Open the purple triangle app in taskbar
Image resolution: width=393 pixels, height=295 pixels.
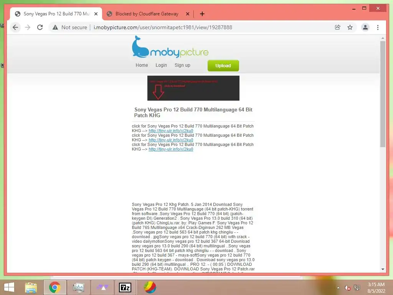coord(102,287)
